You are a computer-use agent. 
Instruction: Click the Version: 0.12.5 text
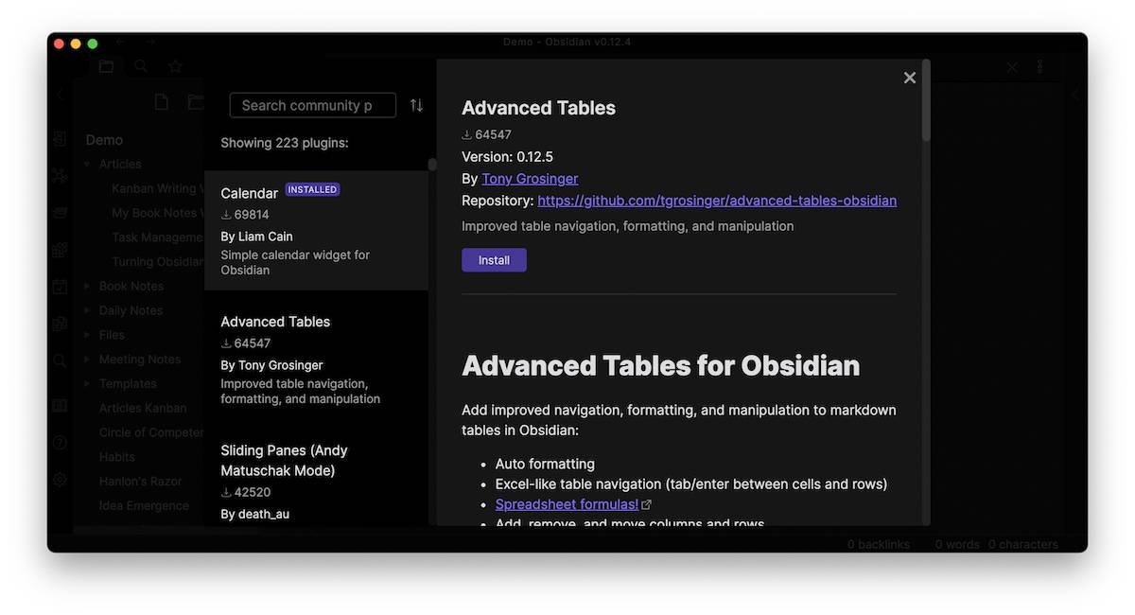(x=507, y=157)
